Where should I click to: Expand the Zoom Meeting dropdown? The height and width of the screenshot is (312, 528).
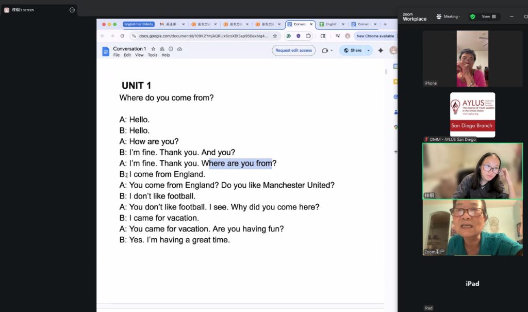pos(448,17)
